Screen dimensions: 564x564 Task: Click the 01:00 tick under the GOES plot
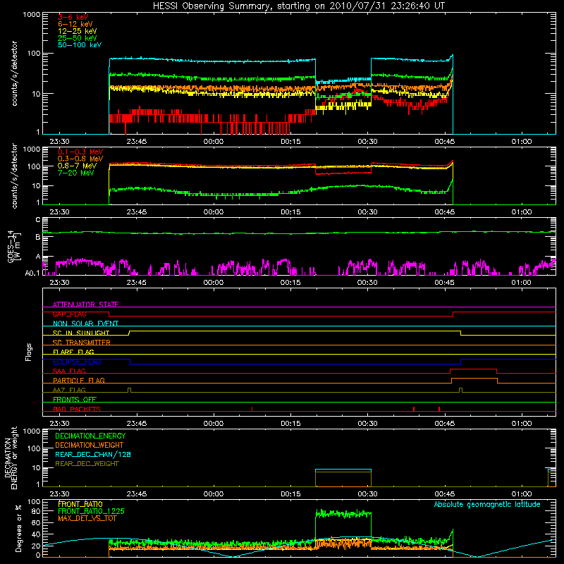[x=522, y=283]
